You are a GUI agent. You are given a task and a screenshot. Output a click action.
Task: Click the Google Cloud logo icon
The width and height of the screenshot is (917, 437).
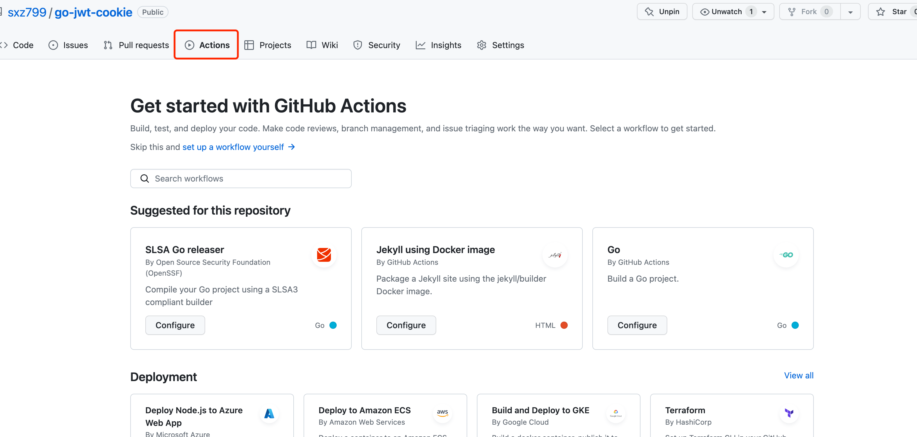point(616,414)
